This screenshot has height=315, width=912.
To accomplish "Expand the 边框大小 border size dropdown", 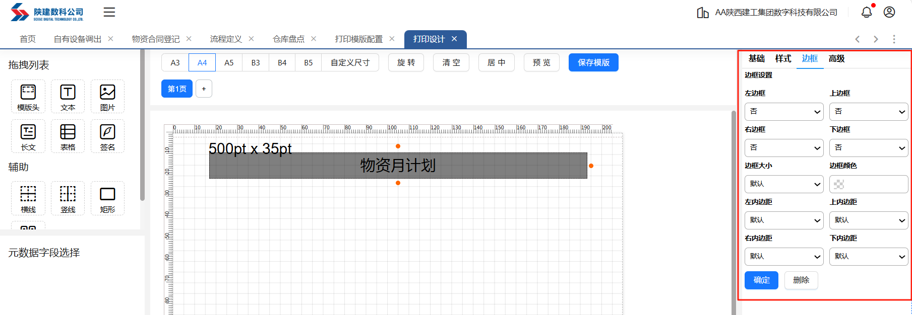I will pyautogui.click(x=783, y=184).
